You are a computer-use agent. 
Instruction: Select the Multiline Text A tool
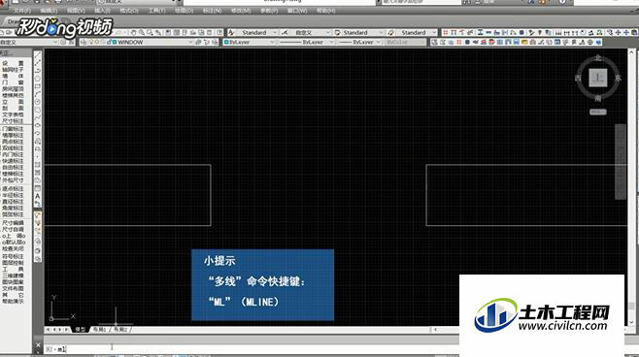point(38,196)
